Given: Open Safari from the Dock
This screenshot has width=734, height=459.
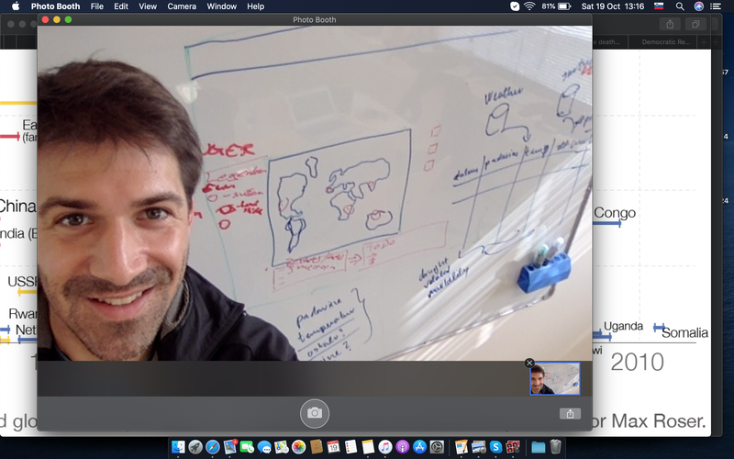Looking at the screenshot, I should coord(213,447).
